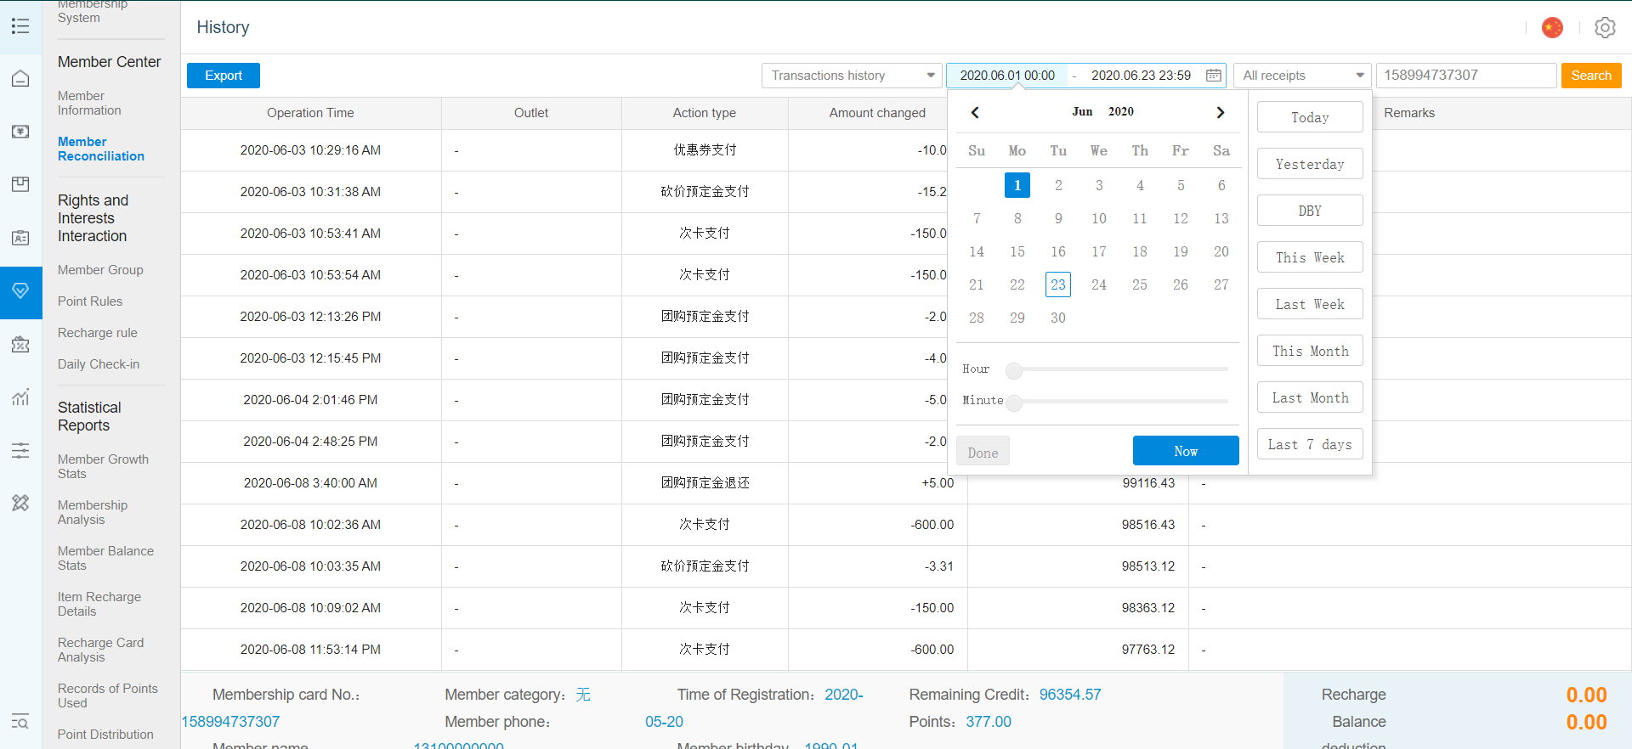Go to next month in calendar
Viewport: 1632px width, 749px height.
[x=1221, y=112]
